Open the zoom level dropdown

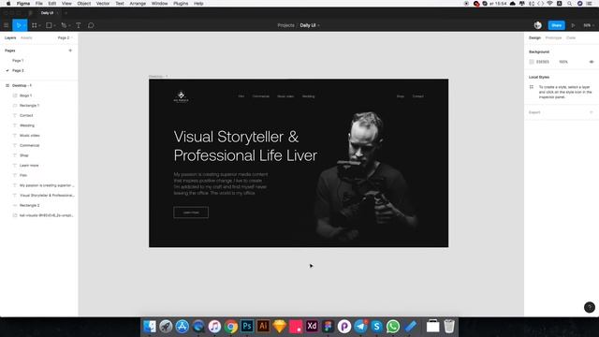589,25
